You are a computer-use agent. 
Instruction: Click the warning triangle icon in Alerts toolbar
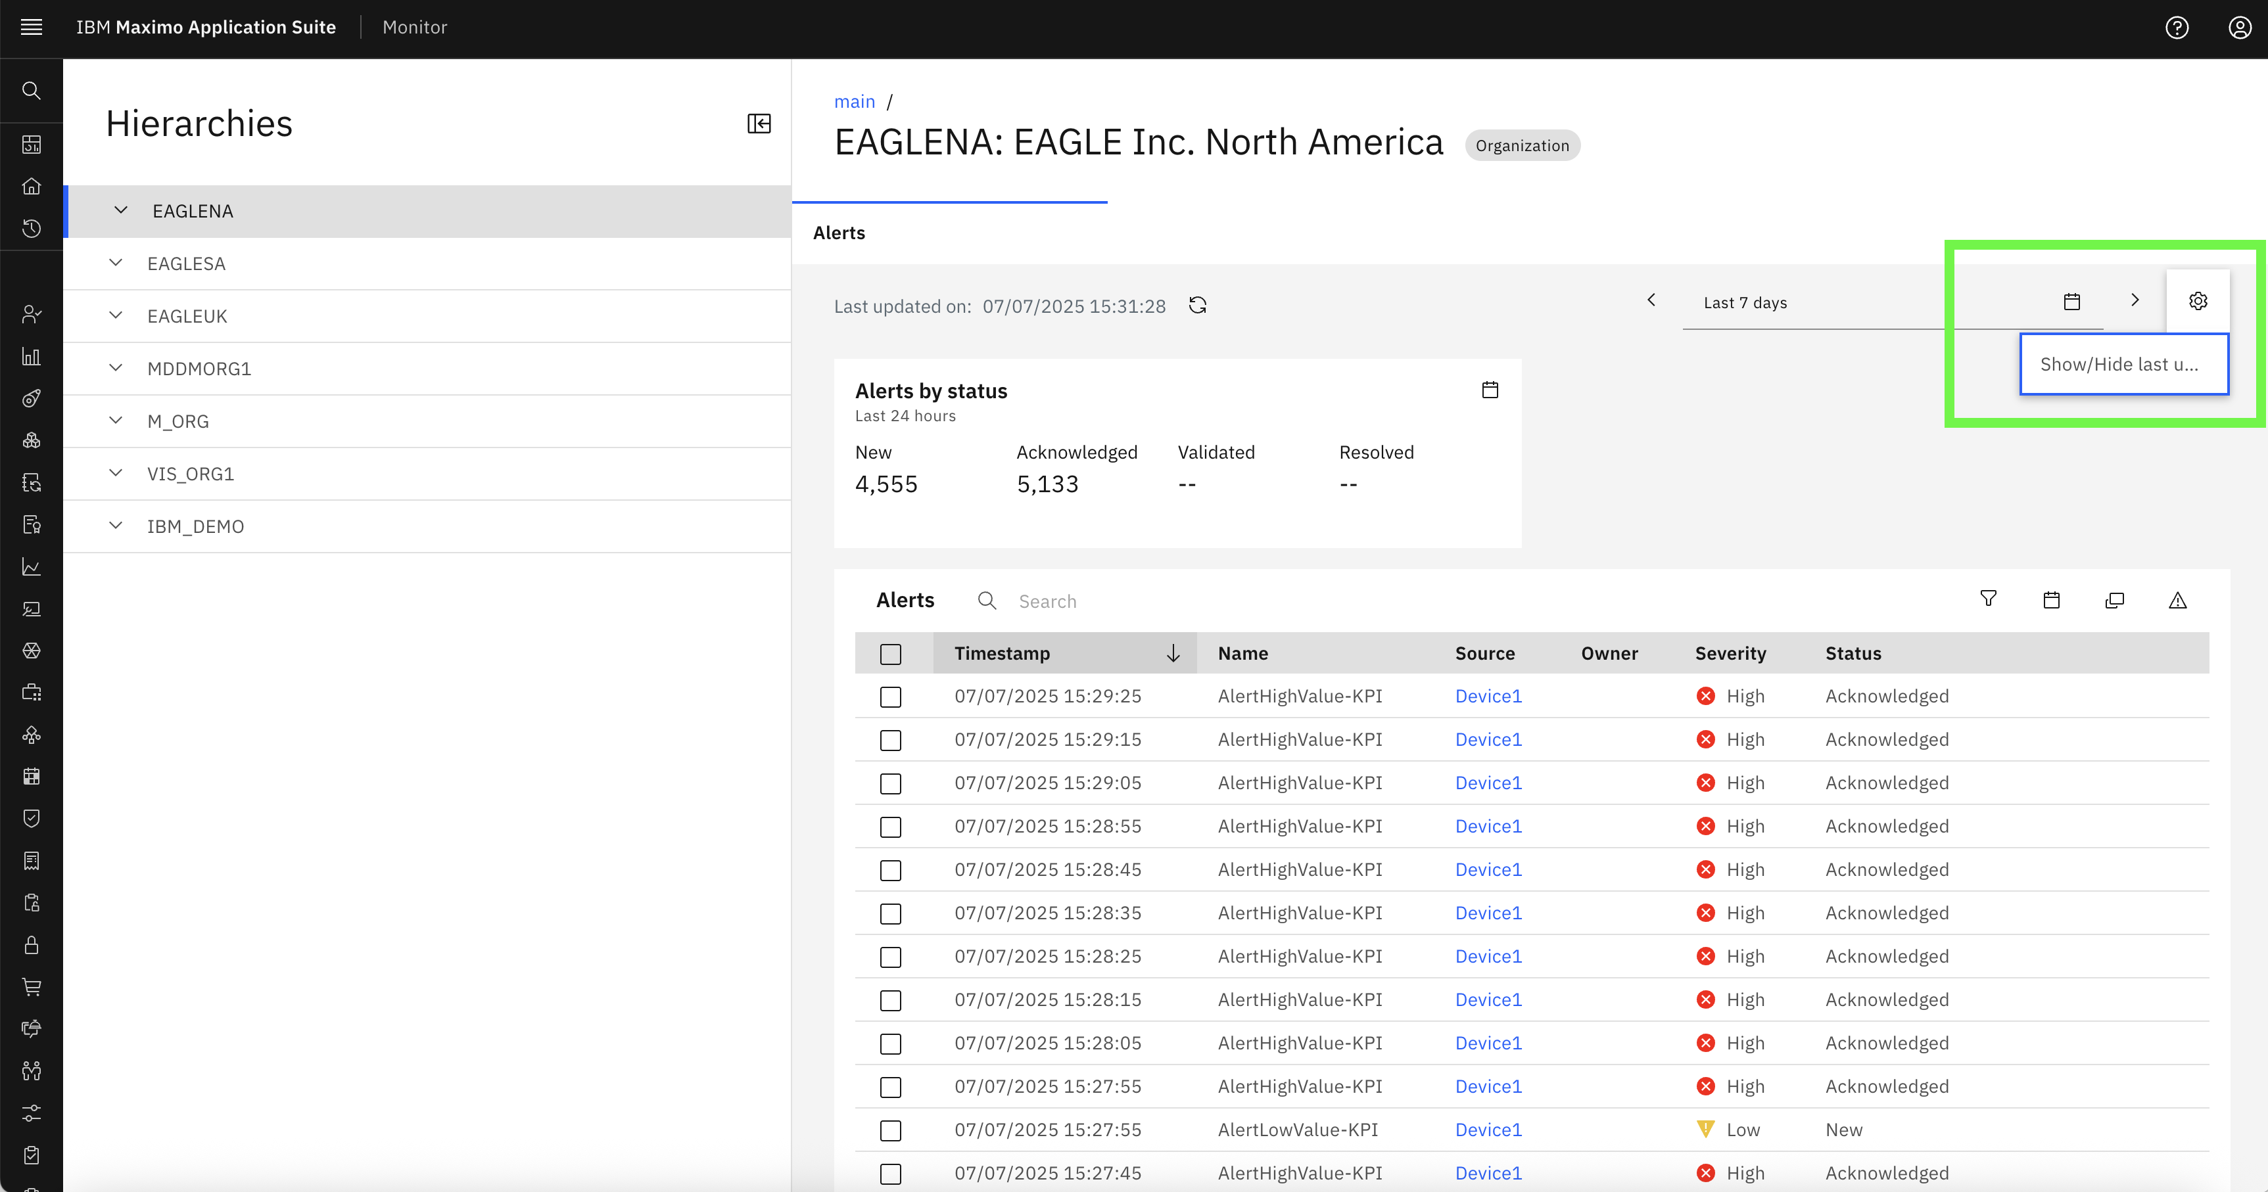2177,601
